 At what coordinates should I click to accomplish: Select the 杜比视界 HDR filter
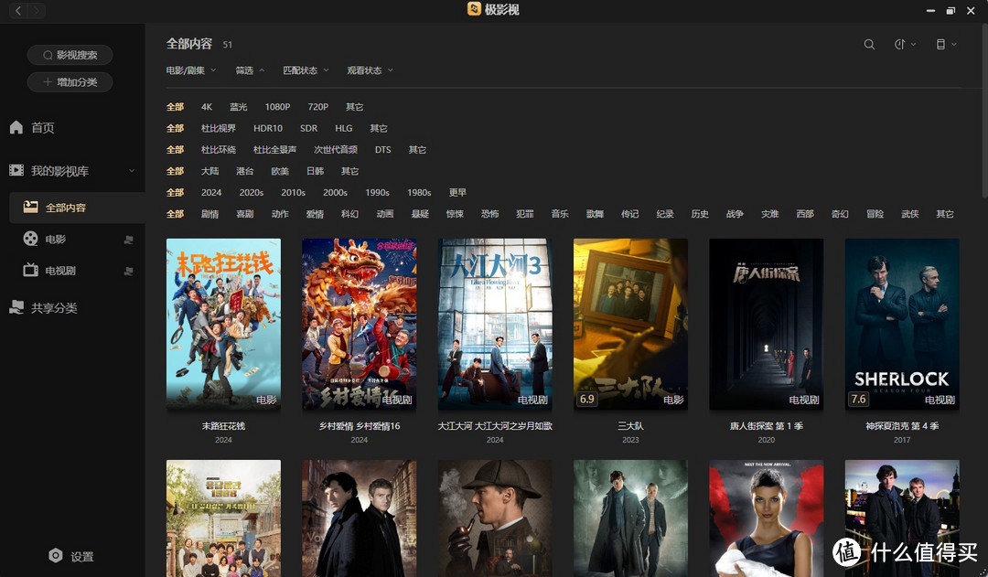pos(219,129)
